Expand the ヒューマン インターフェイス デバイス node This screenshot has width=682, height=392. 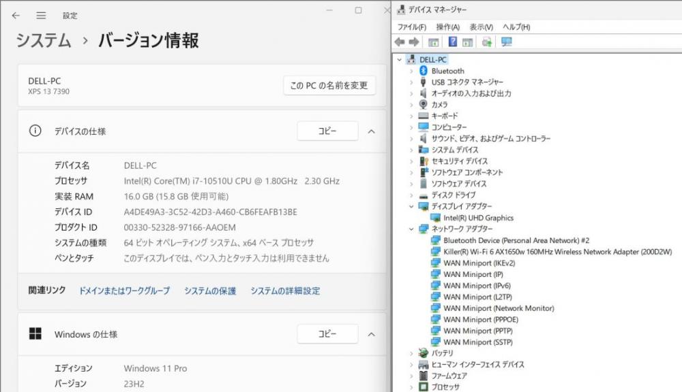pyautogui.click(x=411, y=364)
